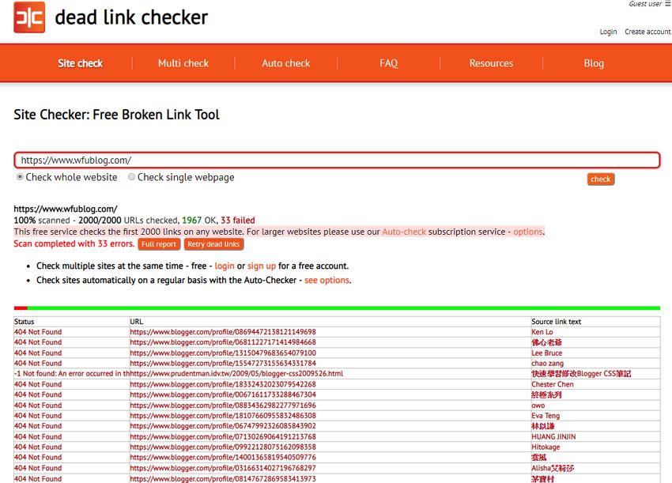
Task: Open the blogger profile link for Chester Chen
Action: 223,384
